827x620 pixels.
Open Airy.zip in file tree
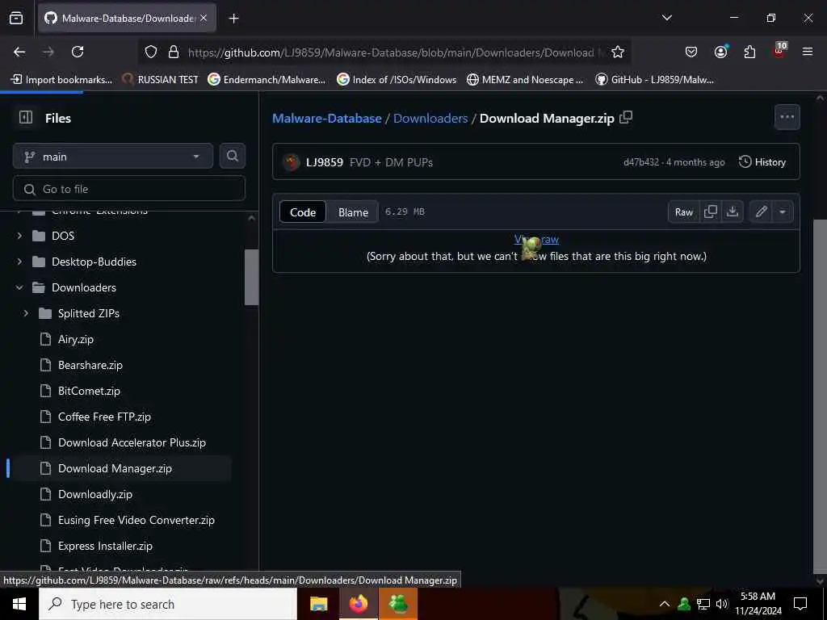(75, 339)
